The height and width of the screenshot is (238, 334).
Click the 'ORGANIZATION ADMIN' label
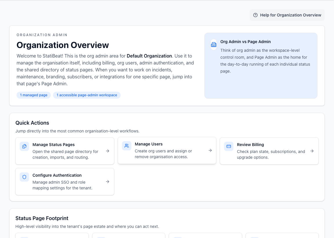coord(42,35)
